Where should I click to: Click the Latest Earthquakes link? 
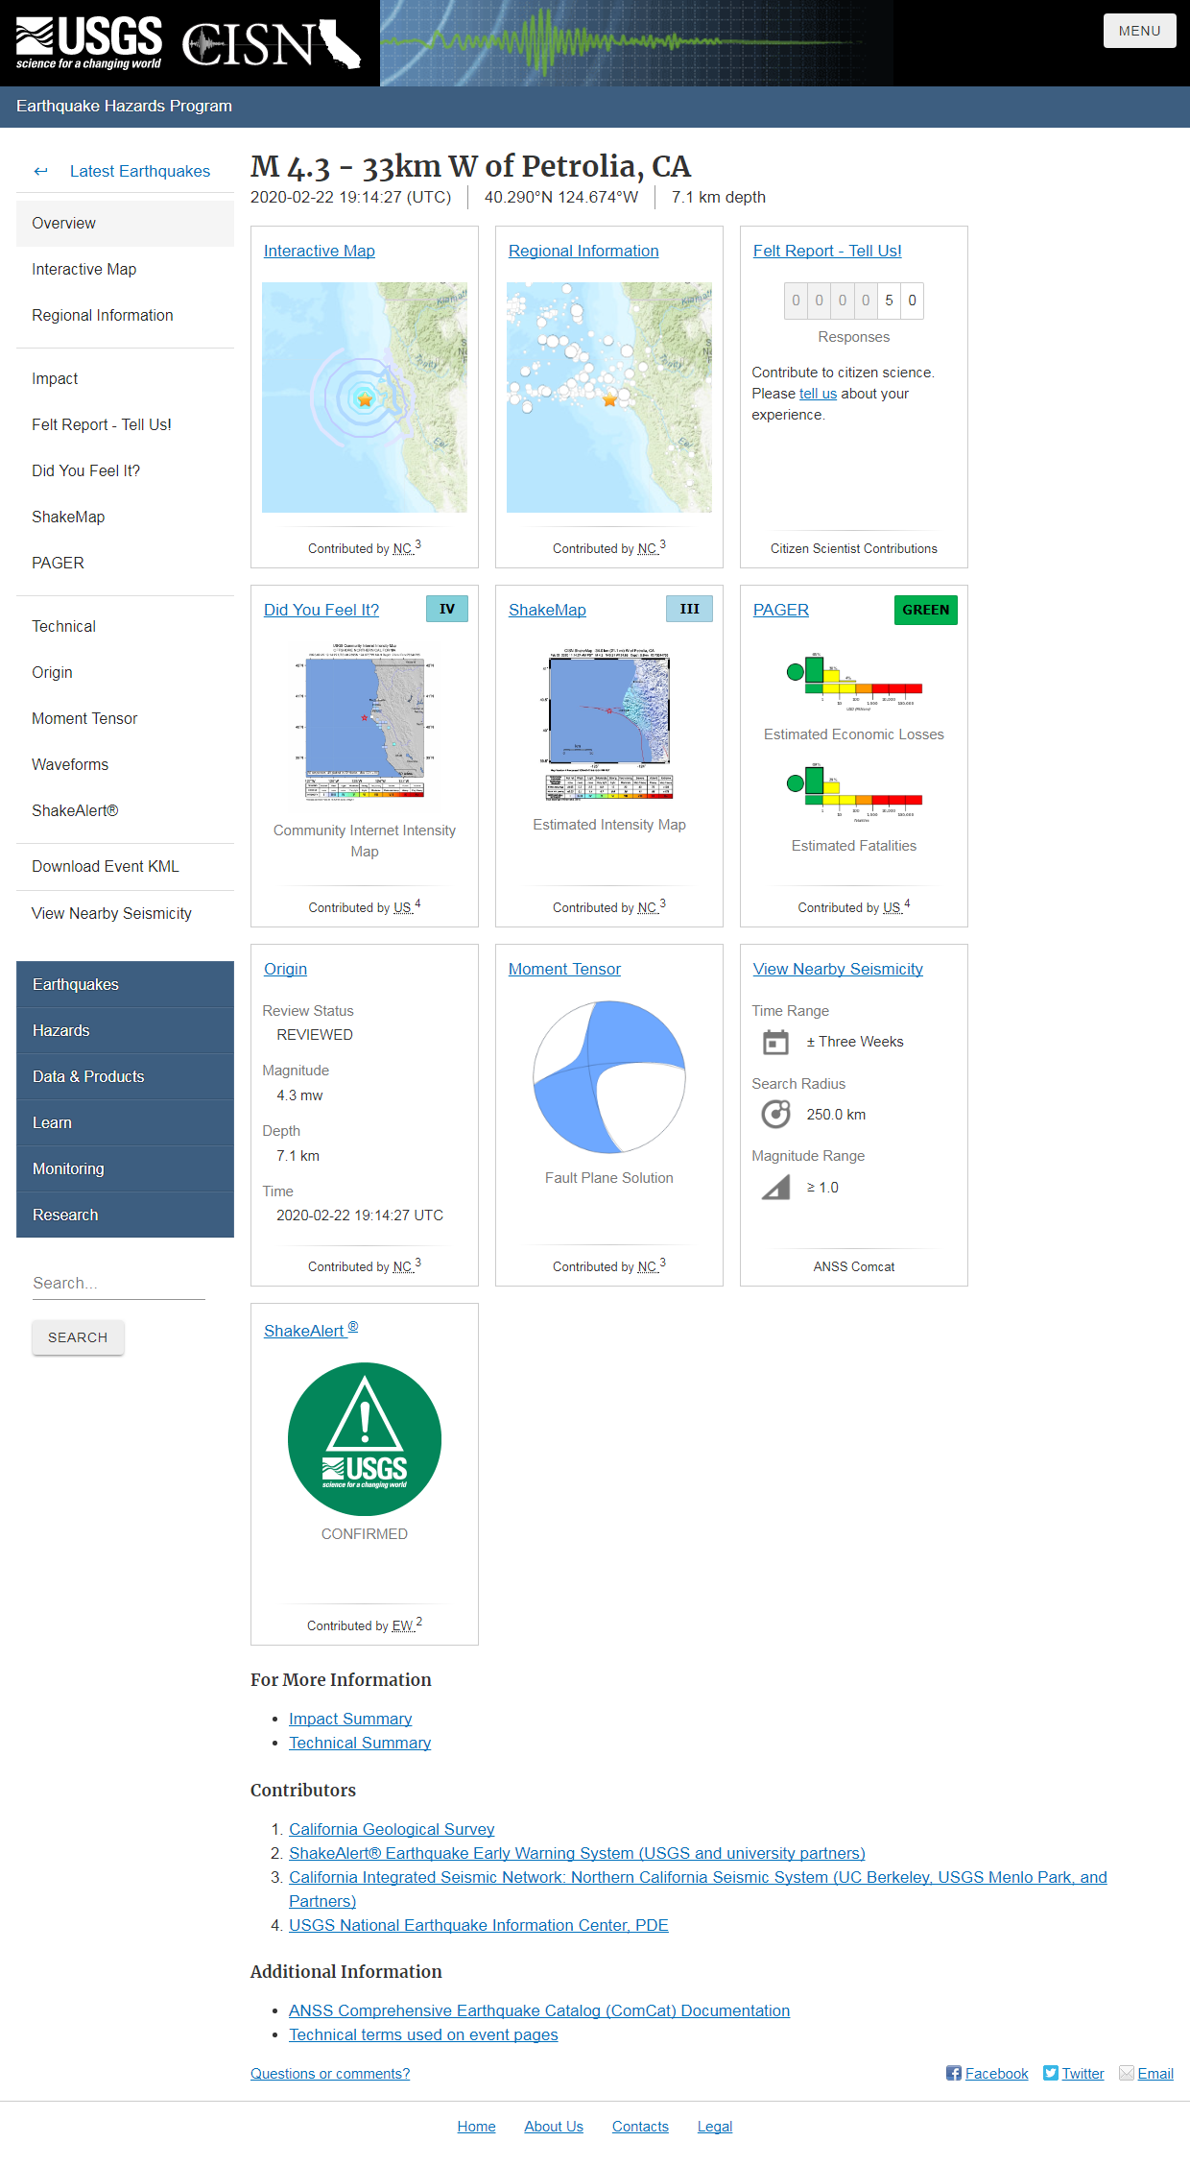[x=140, y=171]
